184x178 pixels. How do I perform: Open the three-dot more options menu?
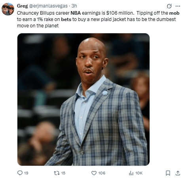(178, 6)
